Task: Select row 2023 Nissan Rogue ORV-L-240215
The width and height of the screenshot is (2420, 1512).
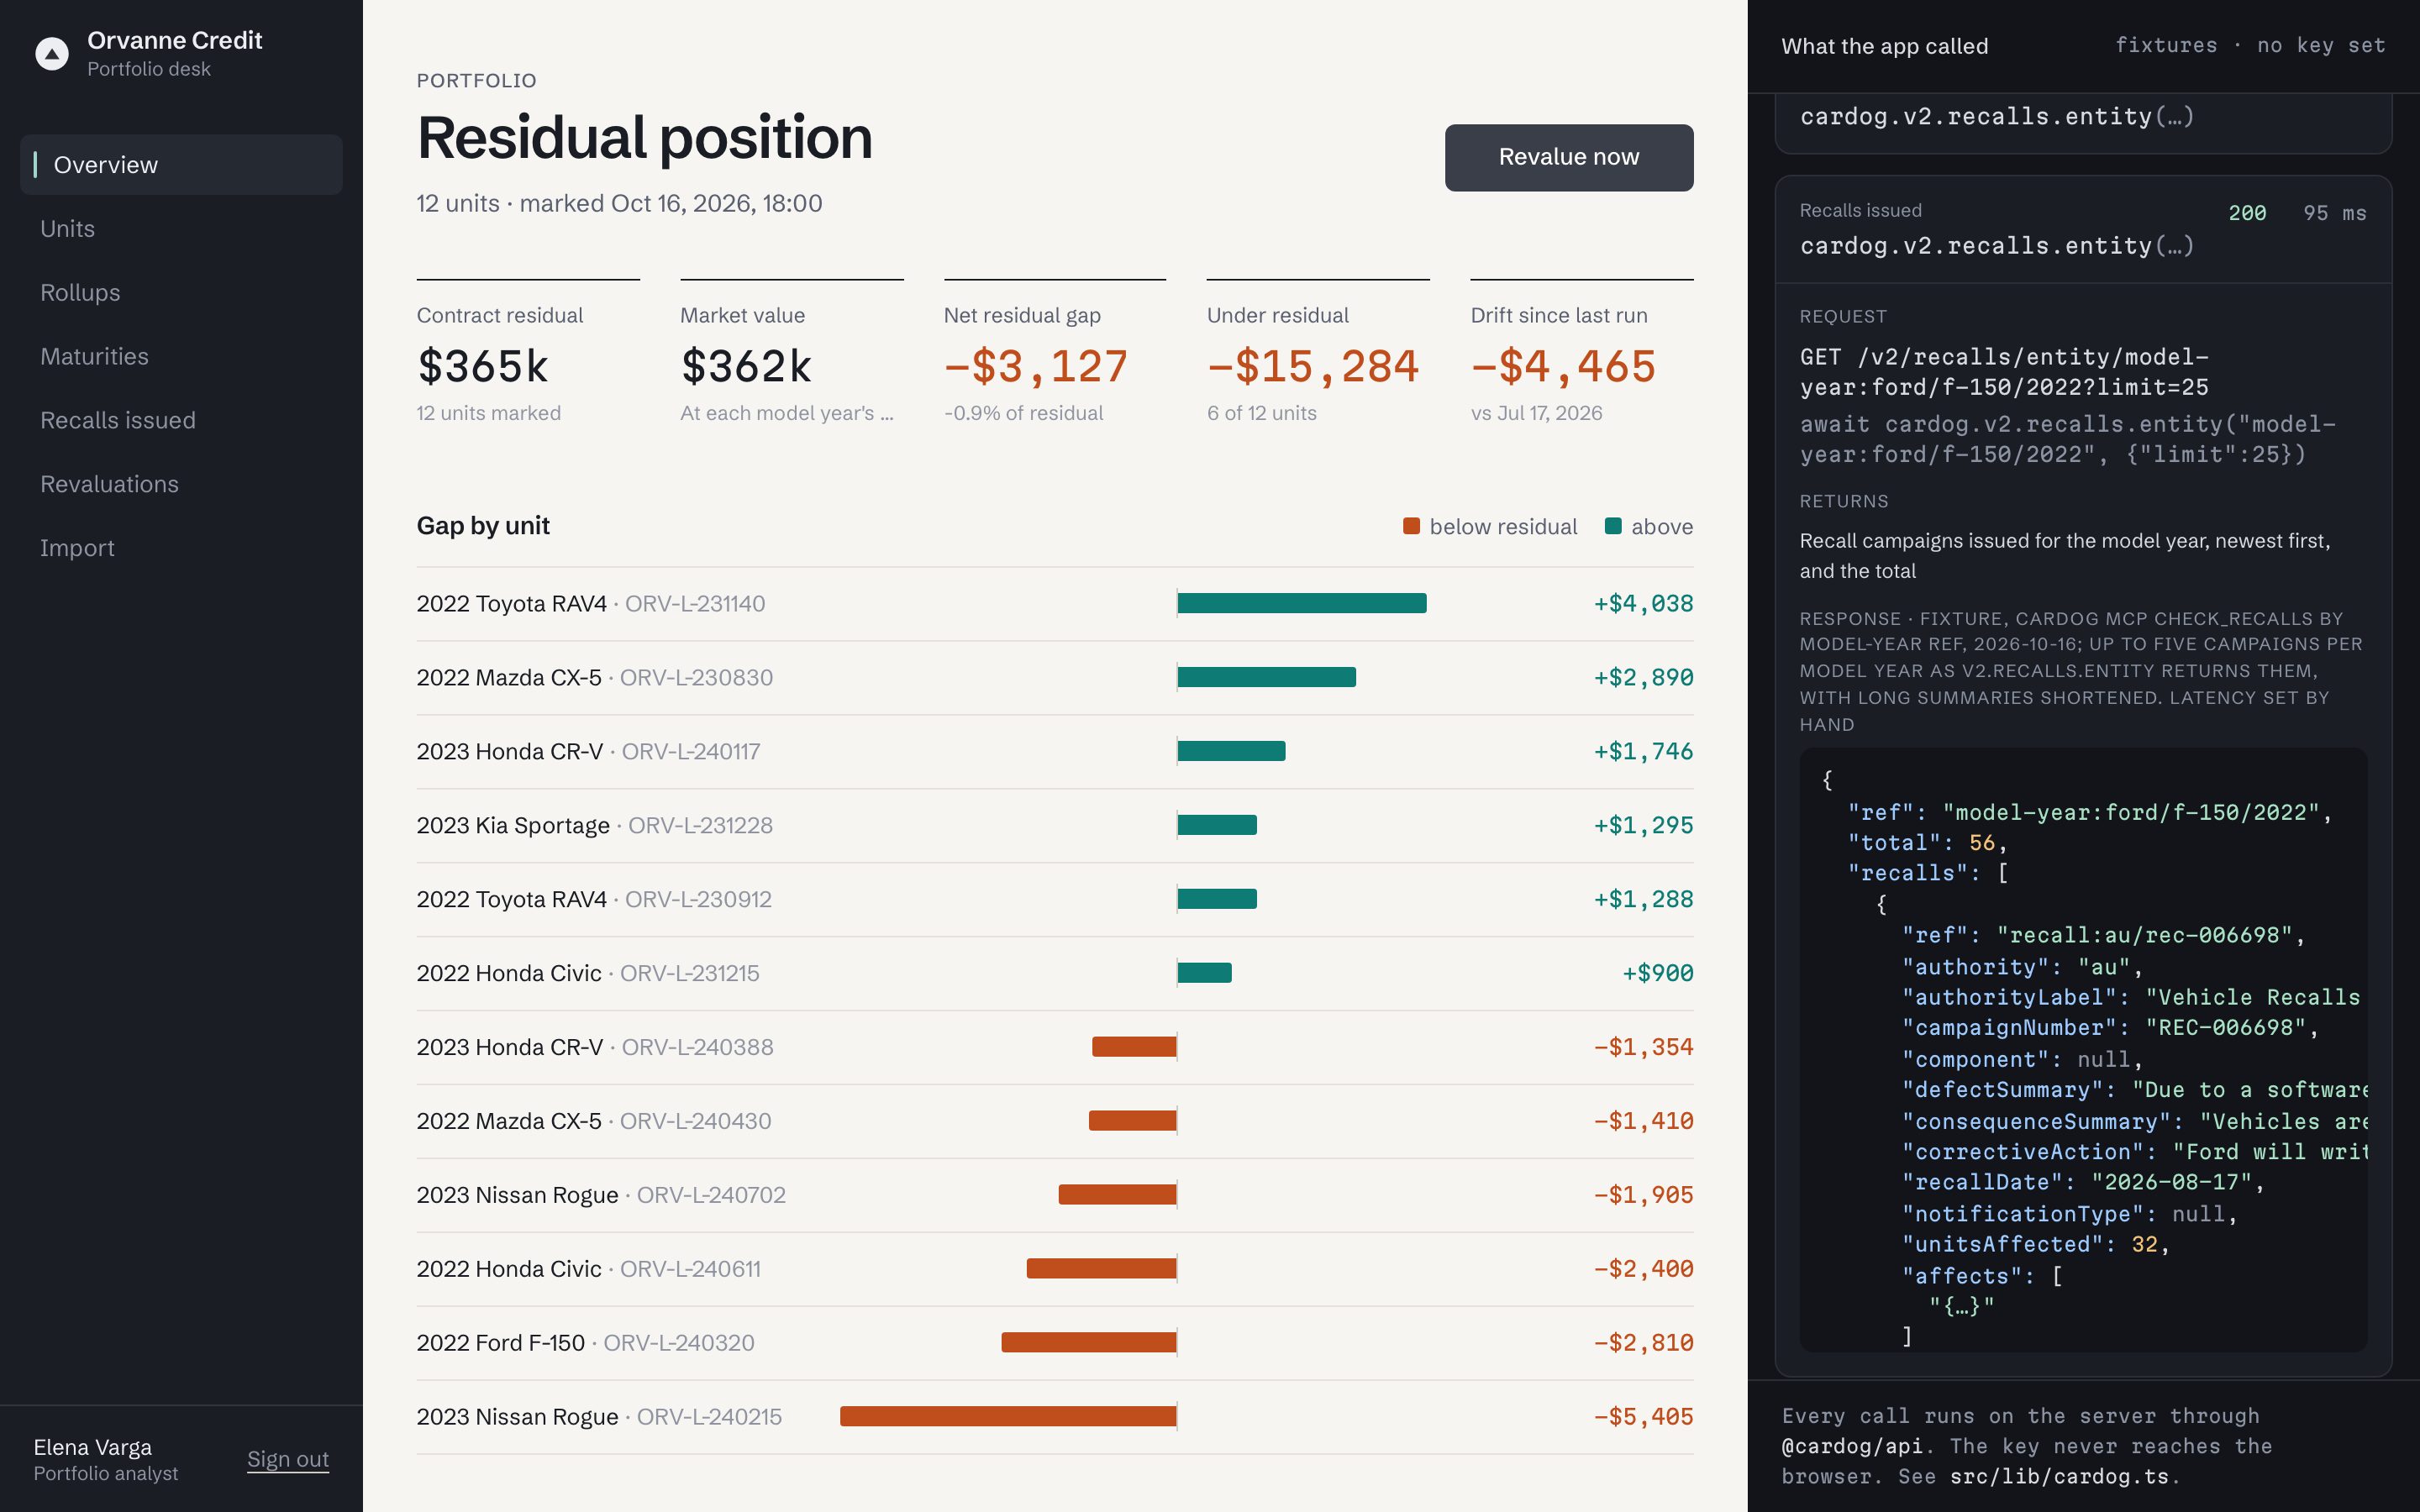Action: pos(1055,1418)
